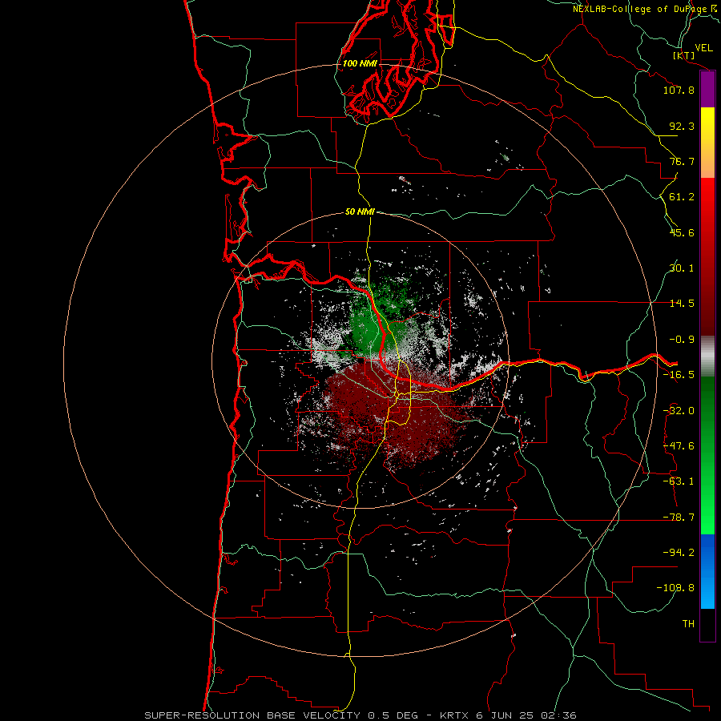This screenshot has height=721, width=721.
Task: Click the -0.9 value on velocity scale
Action: click(682, 340)
